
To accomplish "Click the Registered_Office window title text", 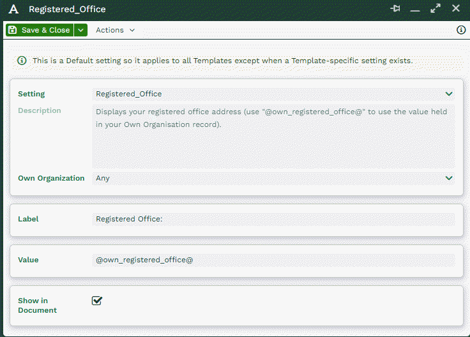I will coord(67,10).
